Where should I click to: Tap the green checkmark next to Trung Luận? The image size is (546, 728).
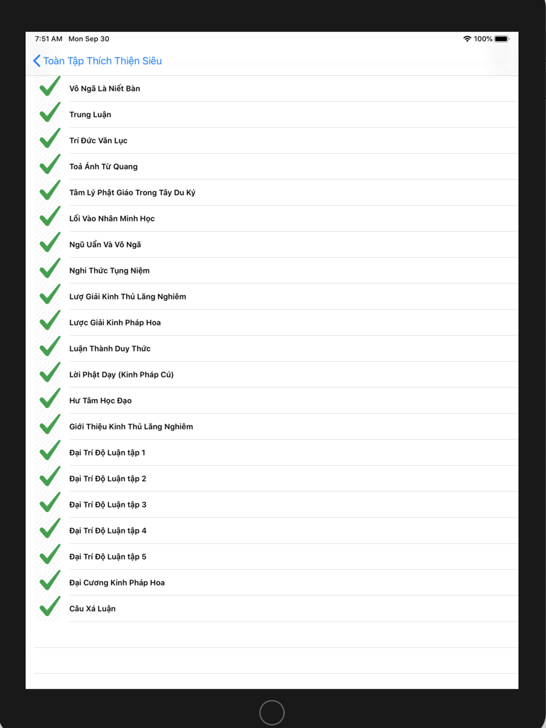pos(50,112)
